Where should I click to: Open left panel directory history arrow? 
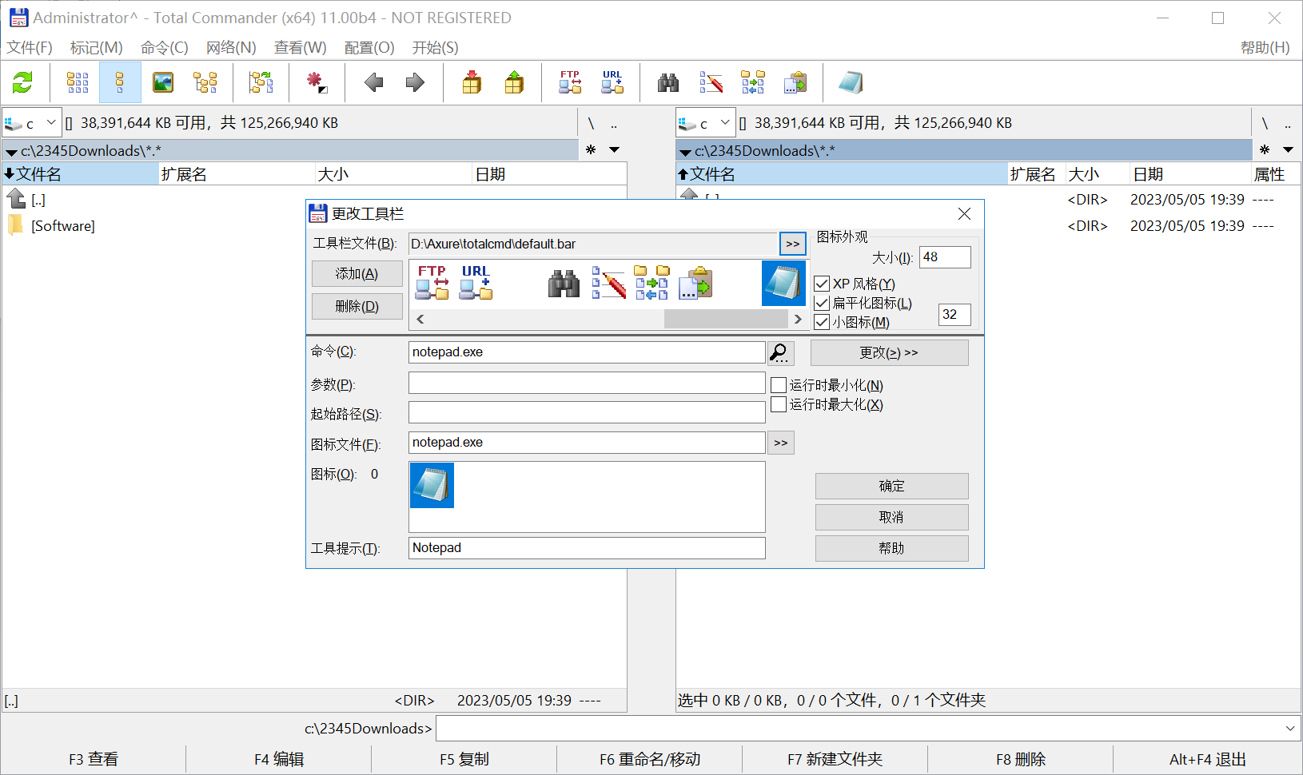pos(614,149)
